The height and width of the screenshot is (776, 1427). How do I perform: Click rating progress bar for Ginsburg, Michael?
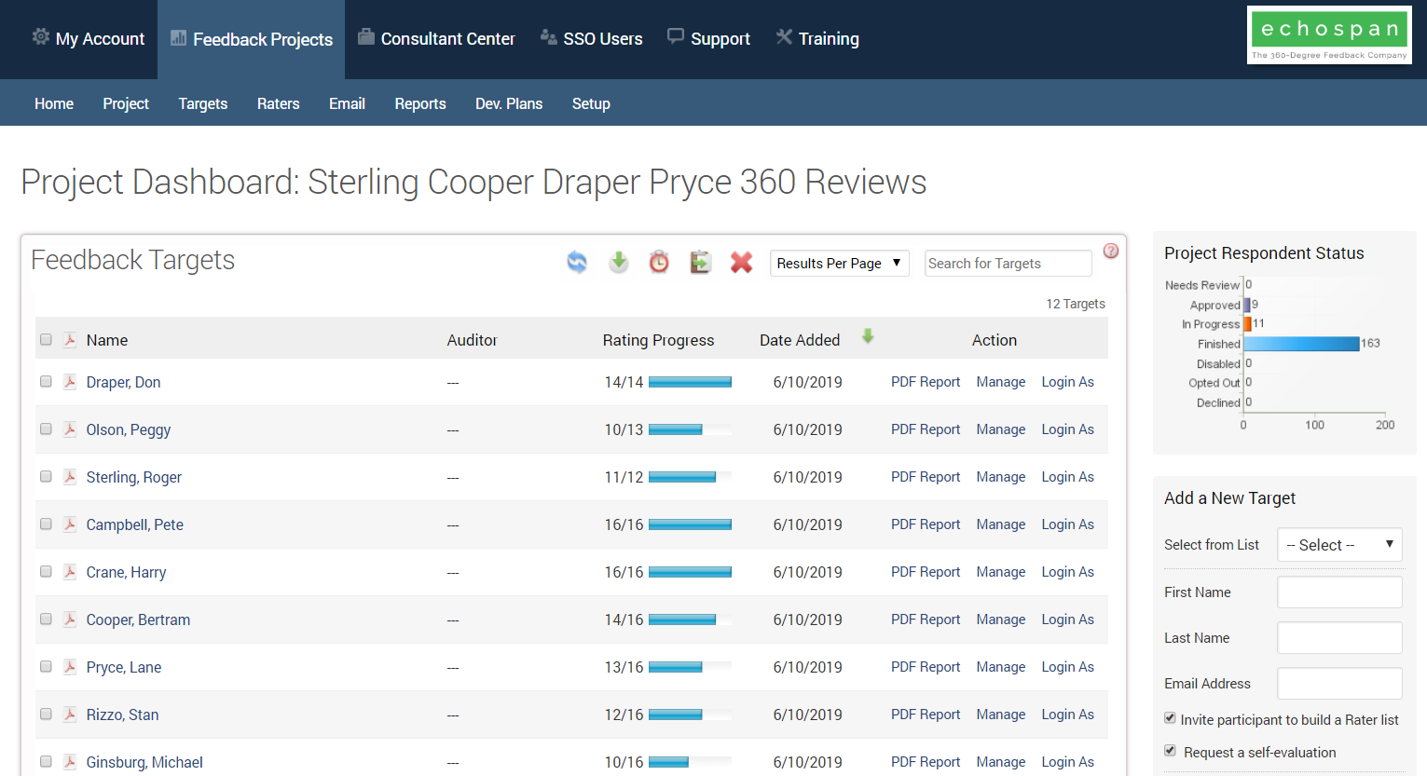coord(690,762)
